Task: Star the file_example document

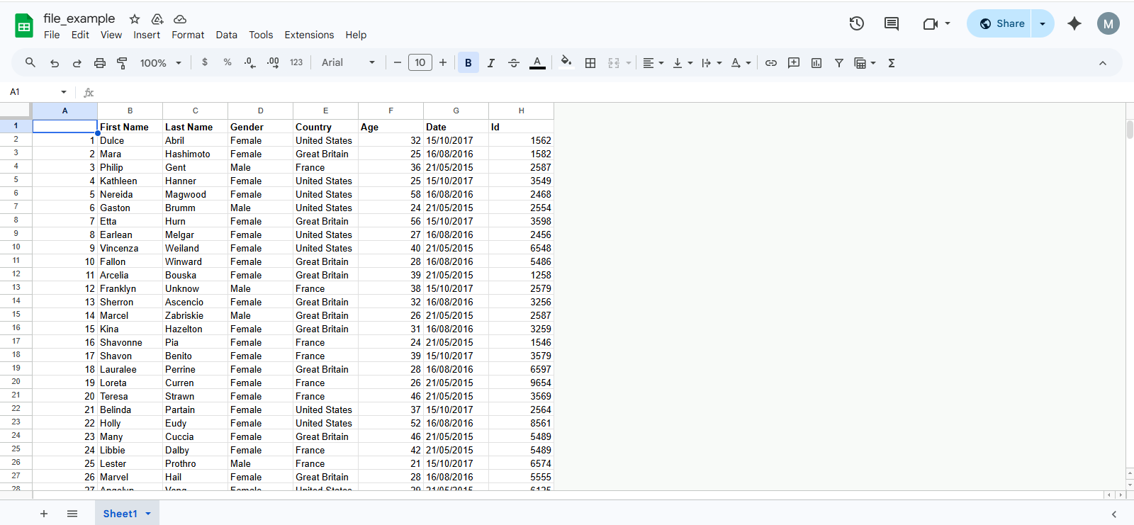Action: [135, 19]
